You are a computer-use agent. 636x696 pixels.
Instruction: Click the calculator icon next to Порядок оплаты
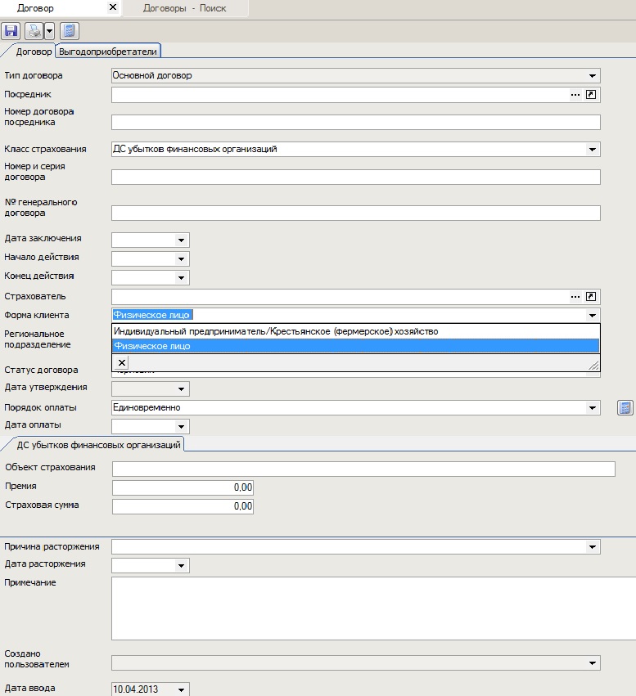tap(625, 407)
